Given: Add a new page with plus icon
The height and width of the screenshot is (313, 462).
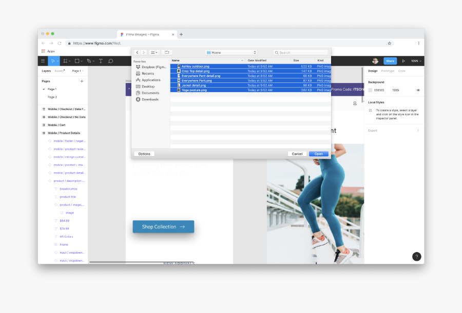Looking at the screenshot, I should coord(82,81).
